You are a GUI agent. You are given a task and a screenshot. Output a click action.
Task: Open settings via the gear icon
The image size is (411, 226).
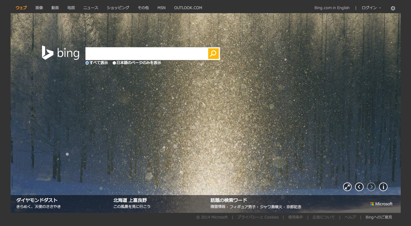[x=393, y=8]
